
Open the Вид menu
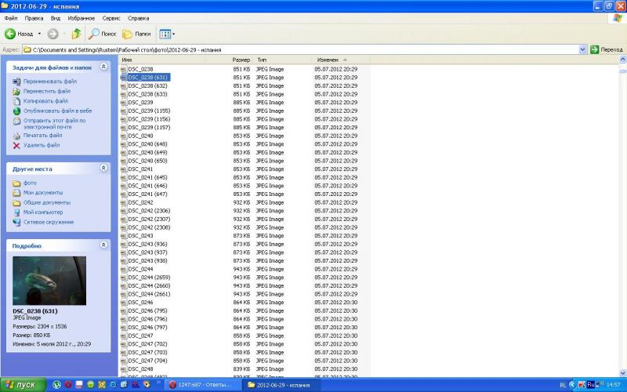(56, 18)
